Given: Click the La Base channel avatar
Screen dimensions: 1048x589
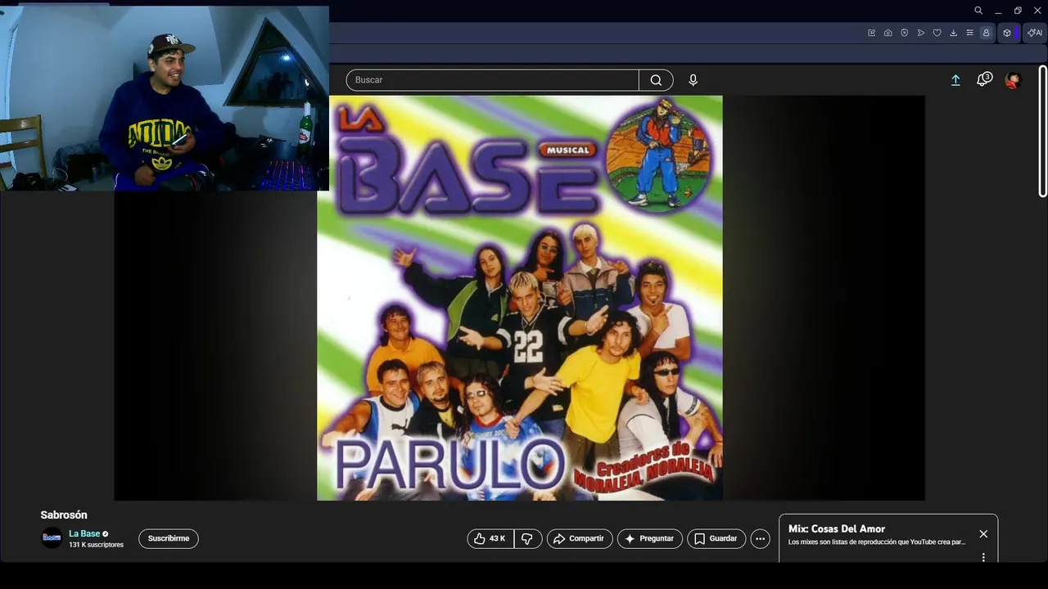Looking at the screenshot, I should [x=52, y=538].
